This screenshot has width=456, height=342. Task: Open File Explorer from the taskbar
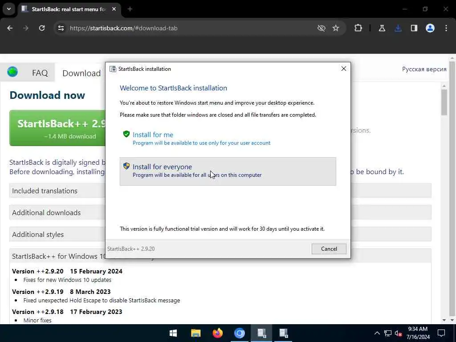point(196,333)
